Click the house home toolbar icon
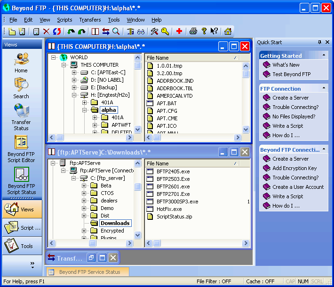 [x=228, y=31]
